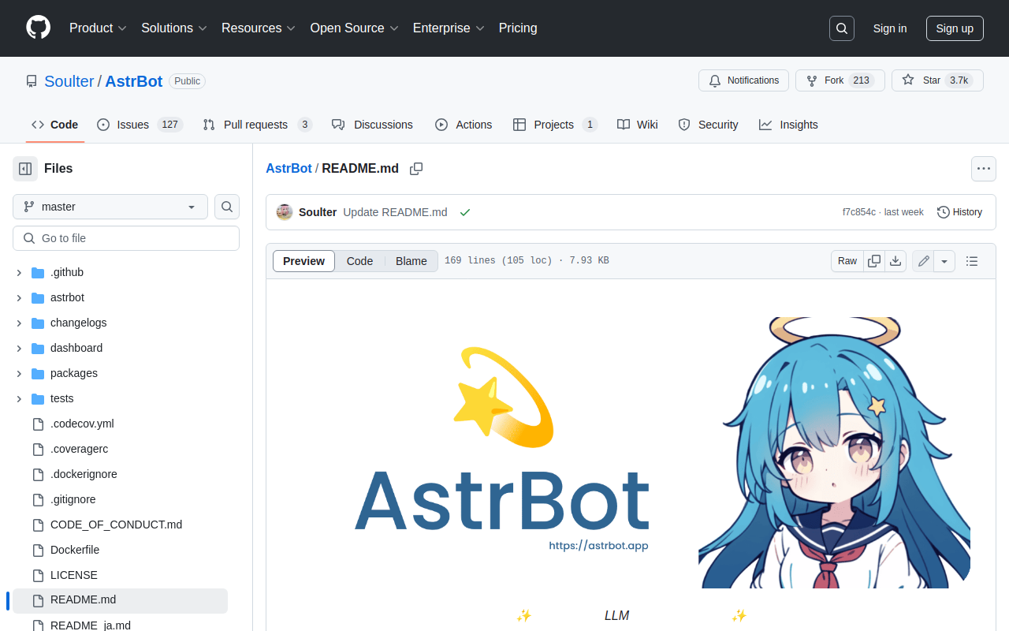Screen dimensions: 1009x631
Task: Open the Issues tab
Action: (x=140, y=125)
